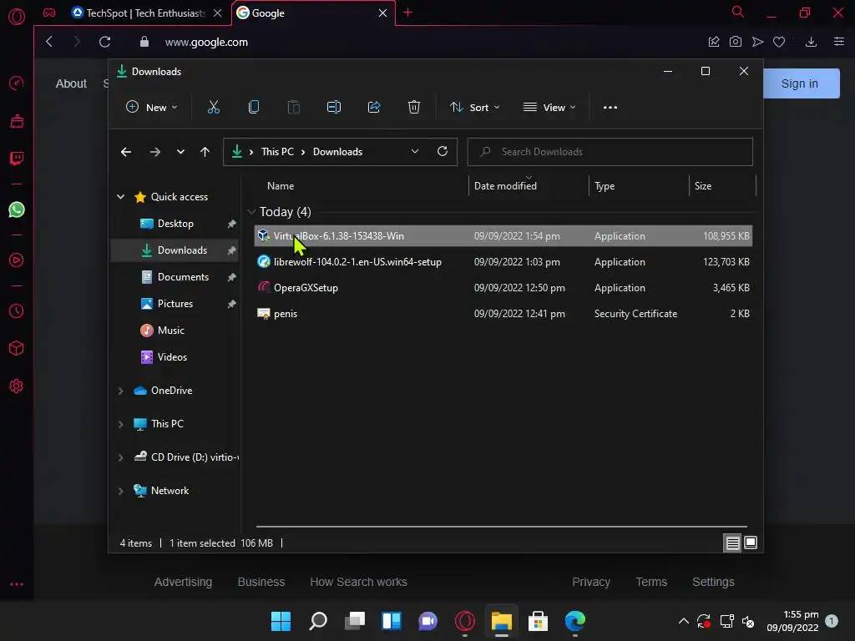This screenshot has height=641, width=855.
Task: Open the Sort dropdown menu
Action: [x=475, y=108]
